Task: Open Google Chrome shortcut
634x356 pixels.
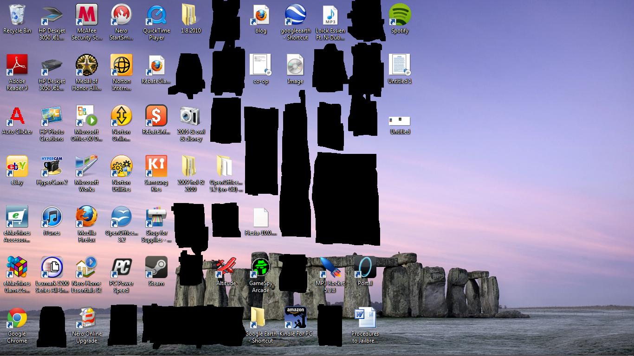Action: click(x=17, y=318)
